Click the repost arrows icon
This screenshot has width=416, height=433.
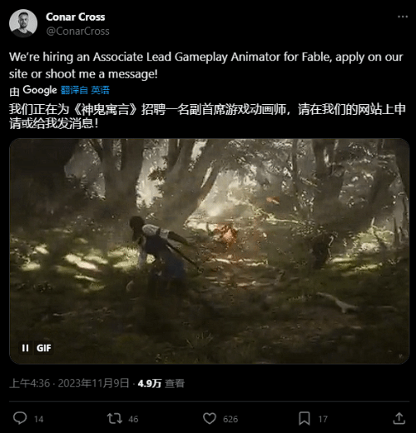point(115,418)
